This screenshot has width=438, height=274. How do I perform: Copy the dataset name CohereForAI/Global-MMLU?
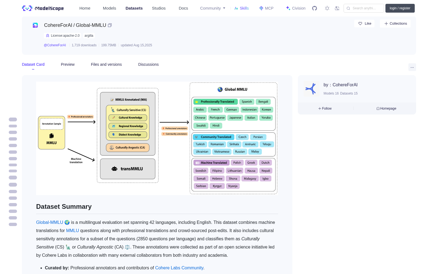coord(110,25)
